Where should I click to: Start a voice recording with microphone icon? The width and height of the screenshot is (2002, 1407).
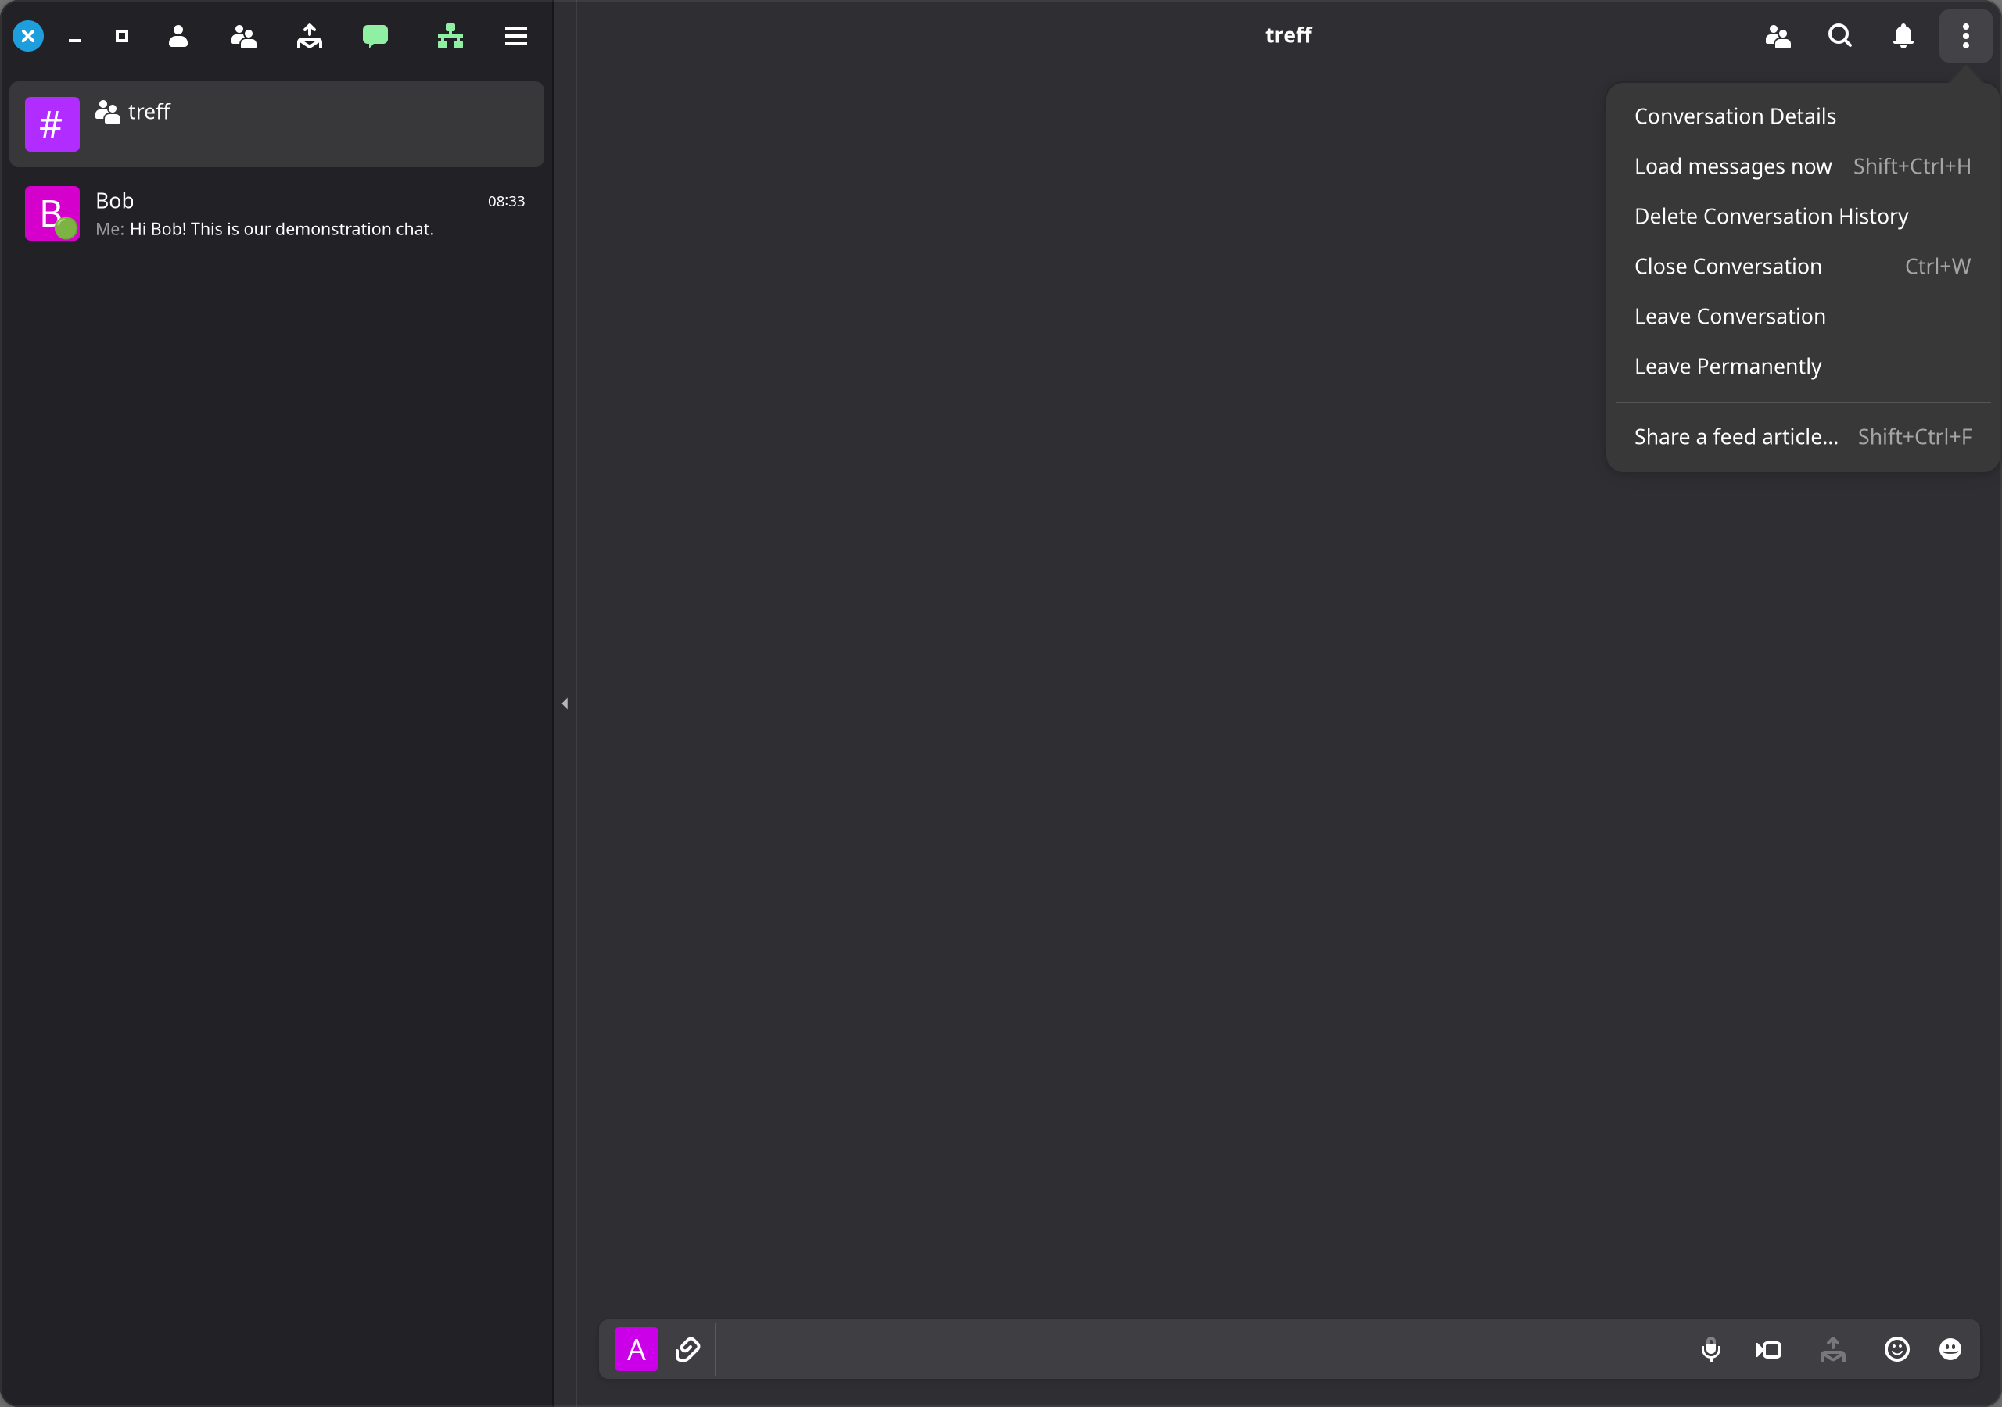click(1711, 1349)
